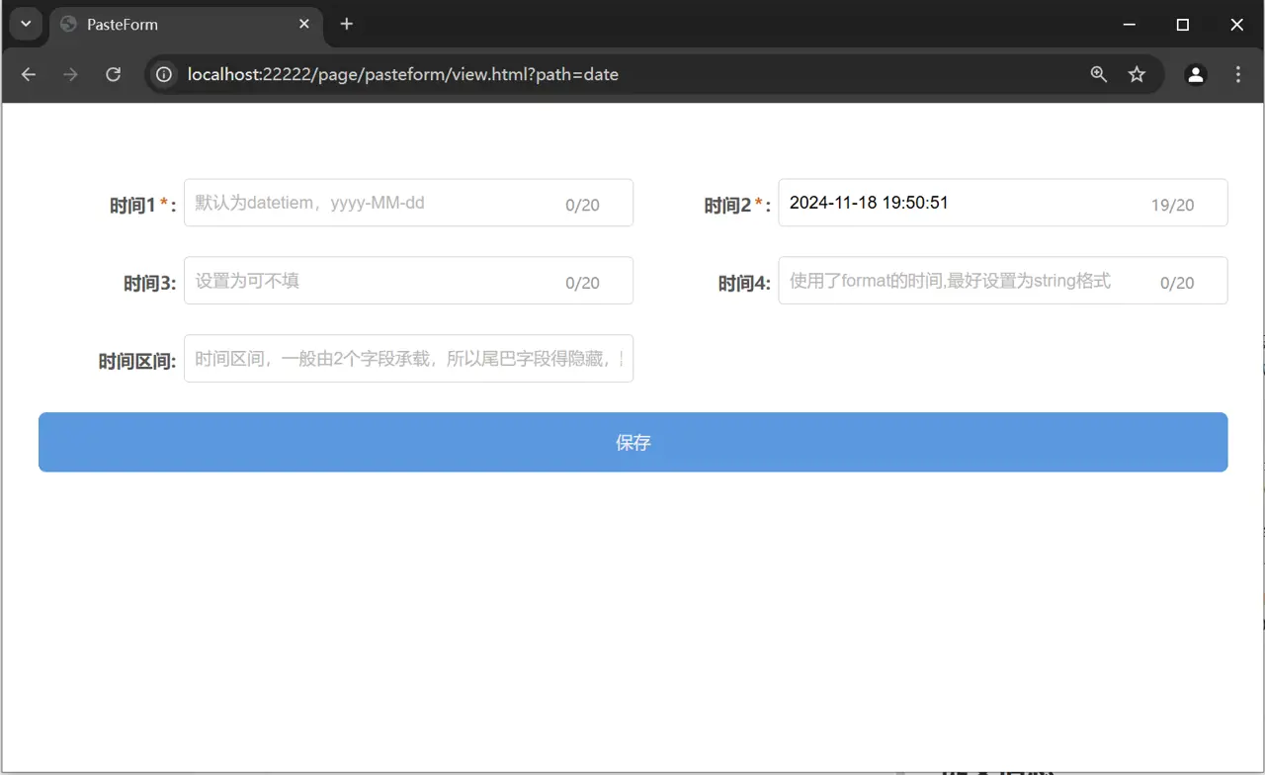Focus the 时间1 date input field

(408, 203)
